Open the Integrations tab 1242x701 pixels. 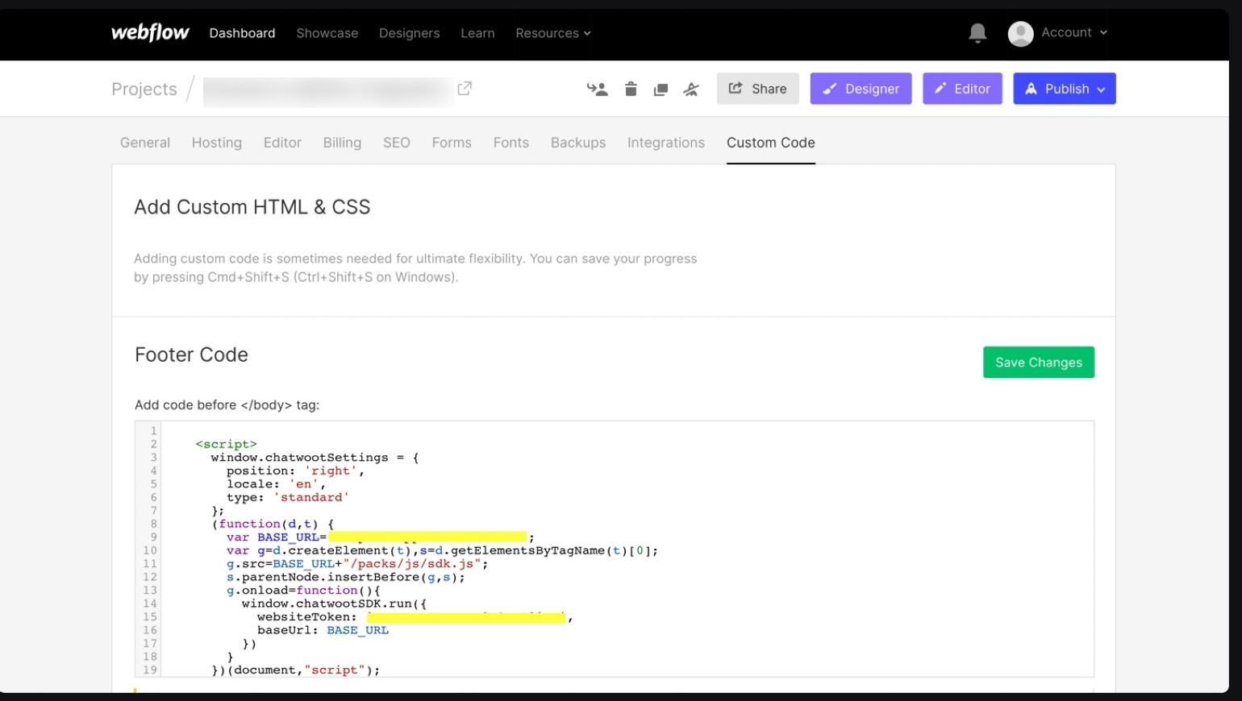[x=665, y=143]
